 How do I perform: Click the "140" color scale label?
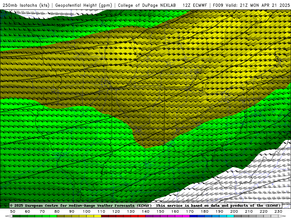(145, 211)
